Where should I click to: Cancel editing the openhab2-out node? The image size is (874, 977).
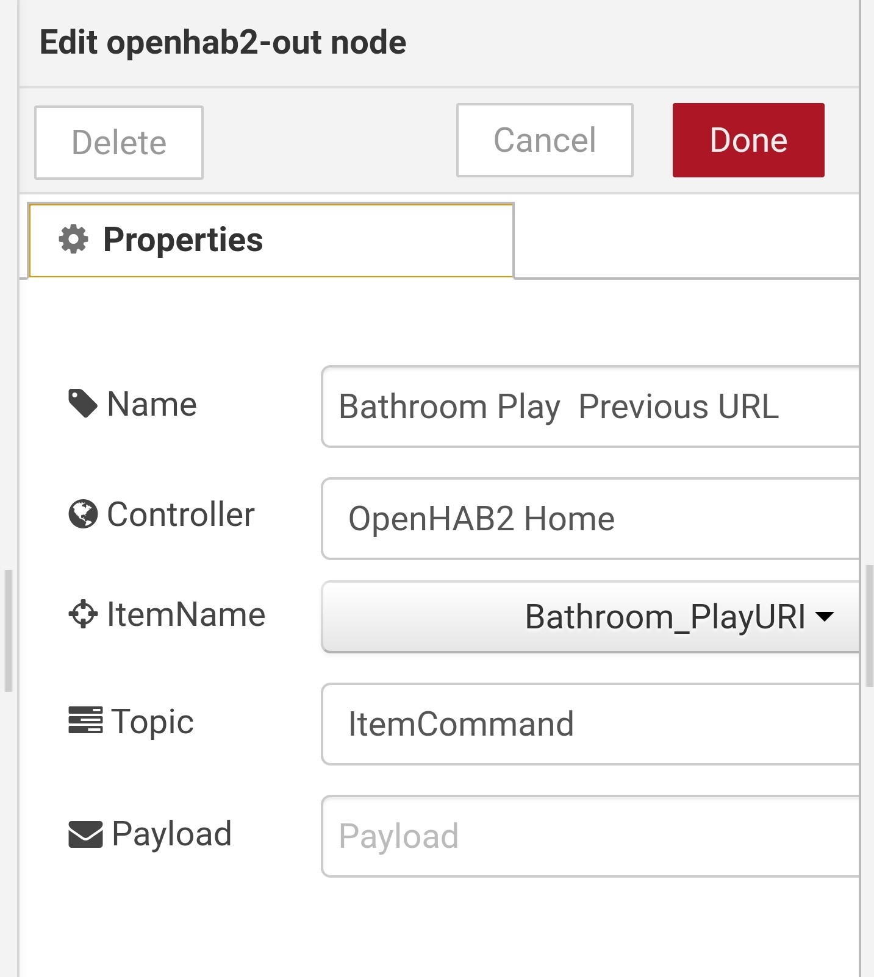545,140
